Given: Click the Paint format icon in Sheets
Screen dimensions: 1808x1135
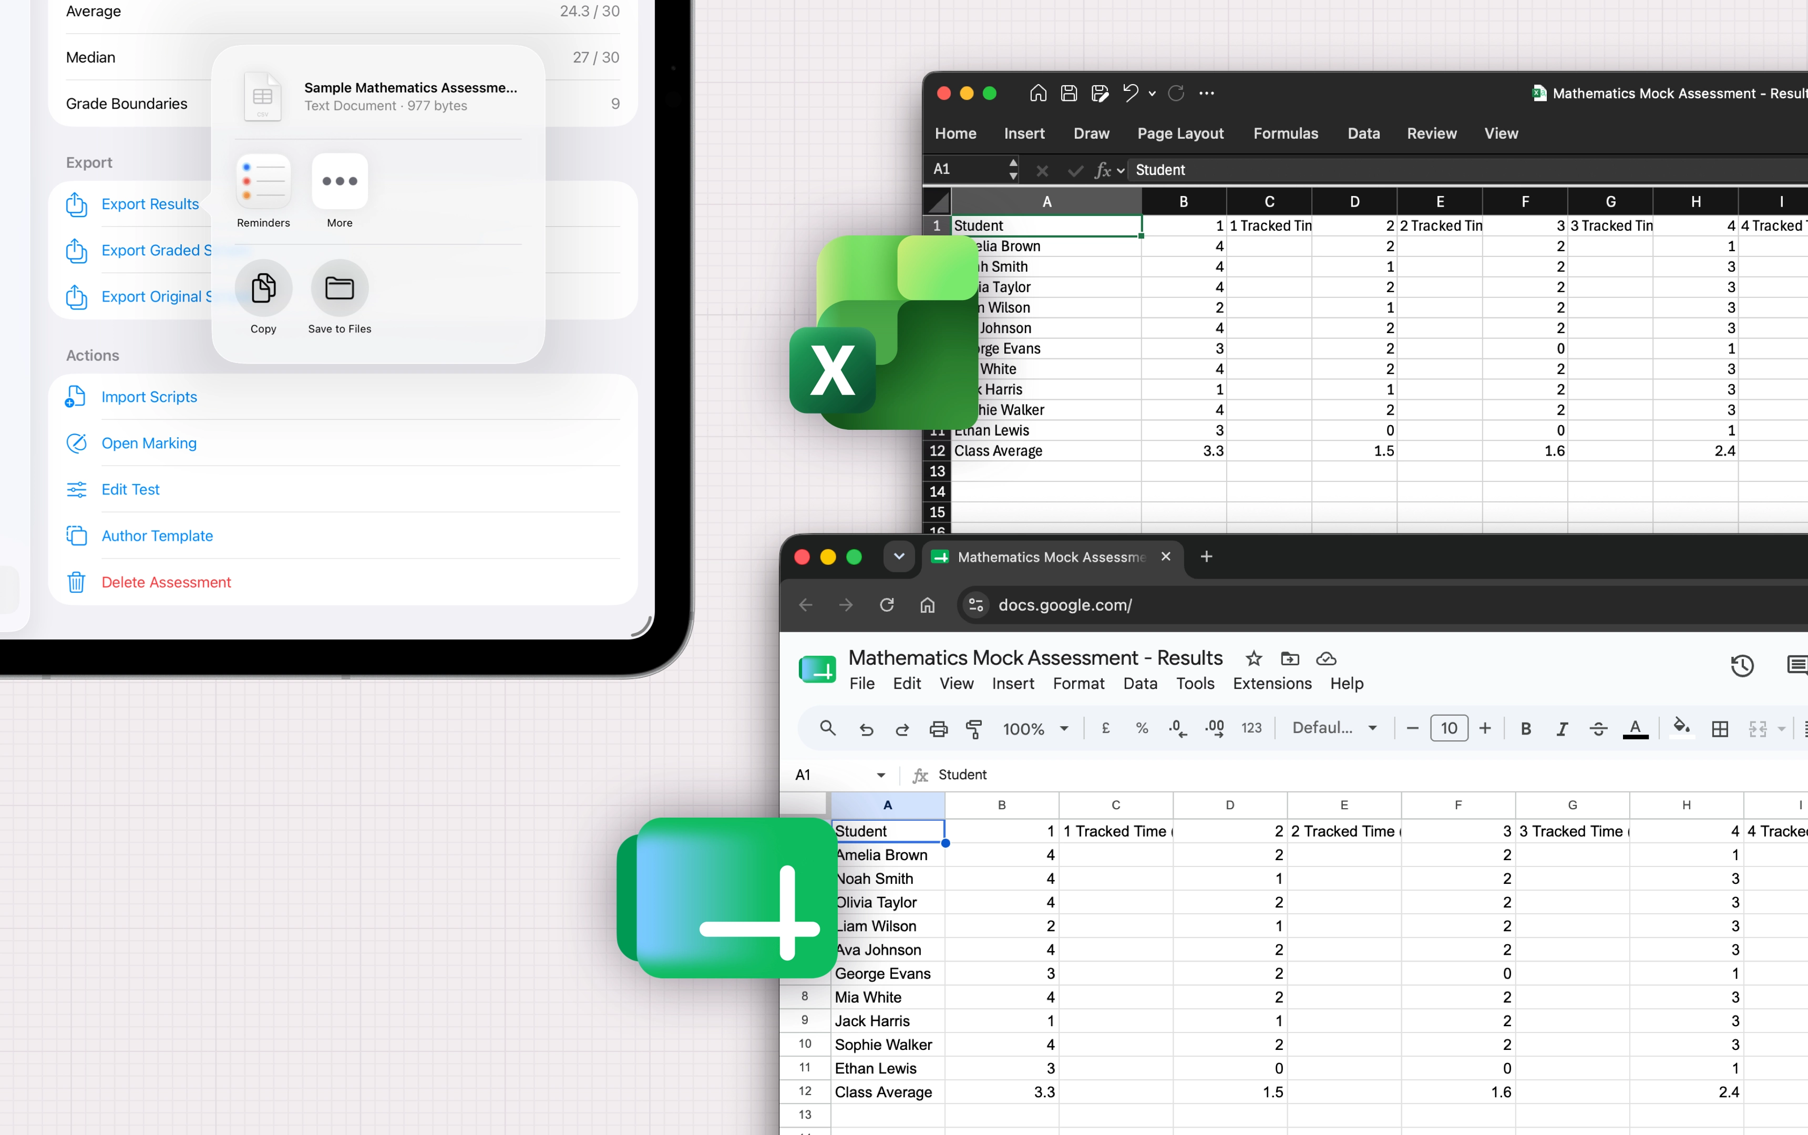Looking at the screenshot, I should (974, 729).
